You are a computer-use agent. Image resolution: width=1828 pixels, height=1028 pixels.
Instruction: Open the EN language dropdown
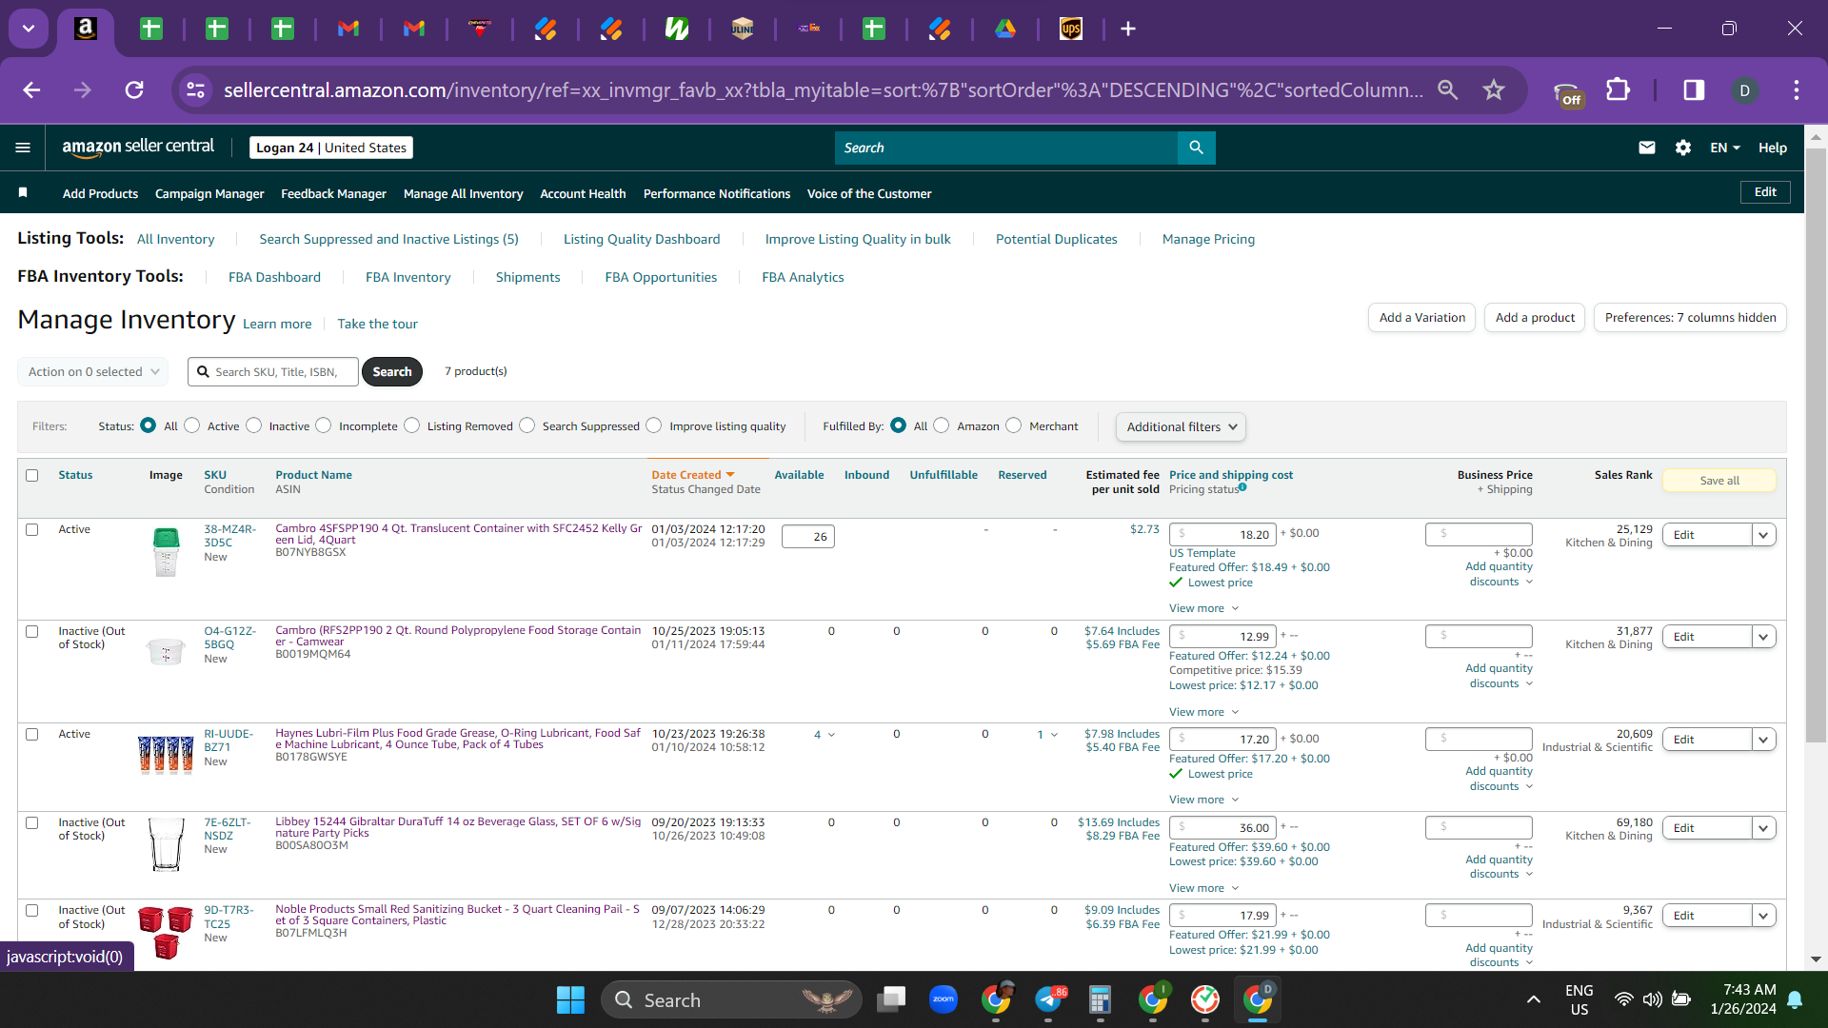[x=1725, y=148]
